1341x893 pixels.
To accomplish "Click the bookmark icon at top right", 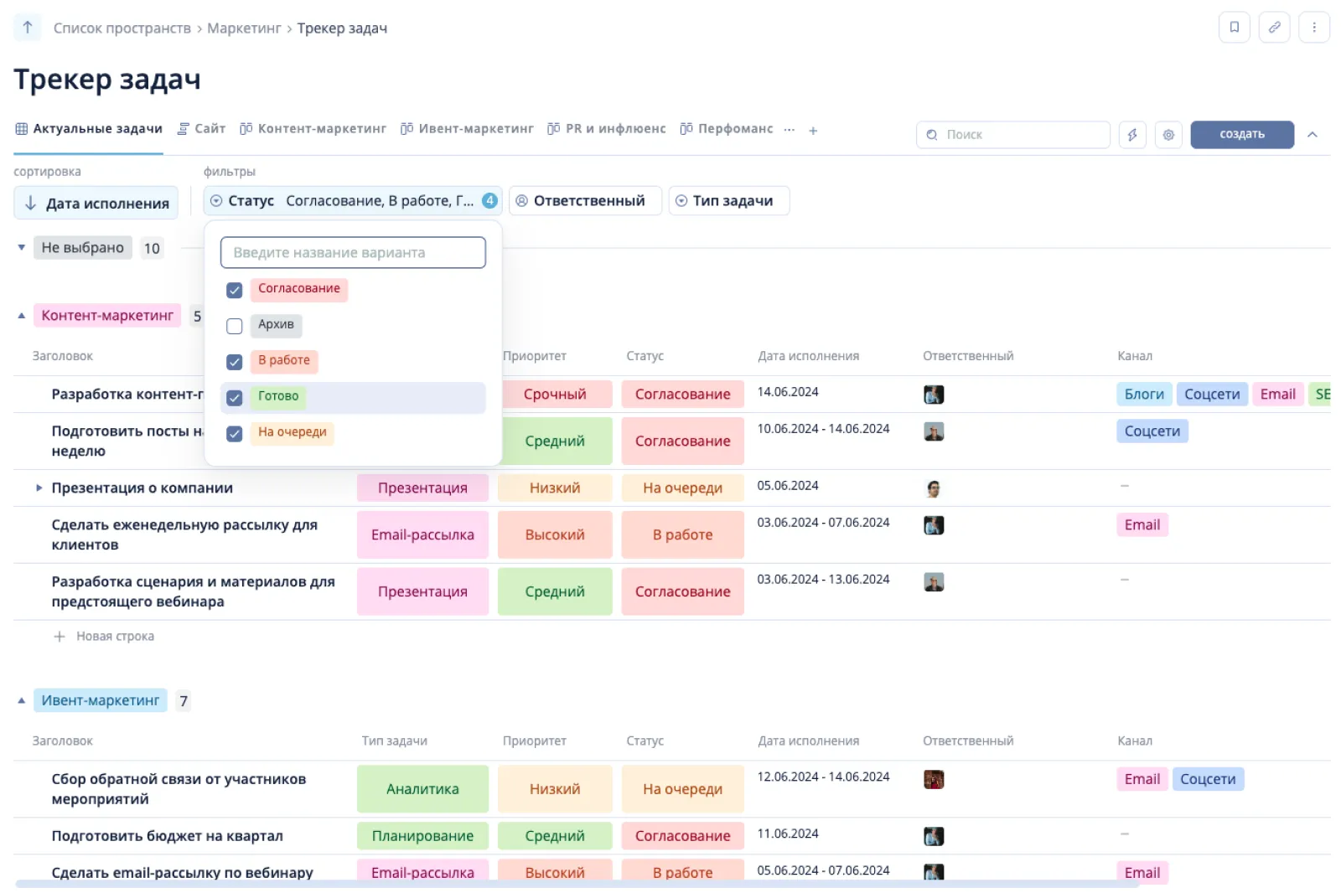I will [x=1234, y=28].
